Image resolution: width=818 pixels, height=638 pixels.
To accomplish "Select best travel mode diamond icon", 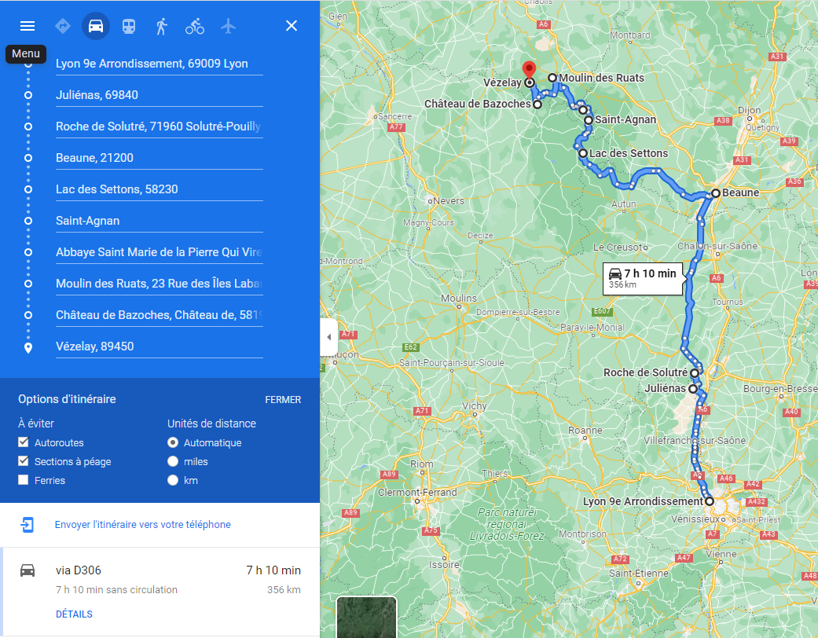I will coord(63,26).
